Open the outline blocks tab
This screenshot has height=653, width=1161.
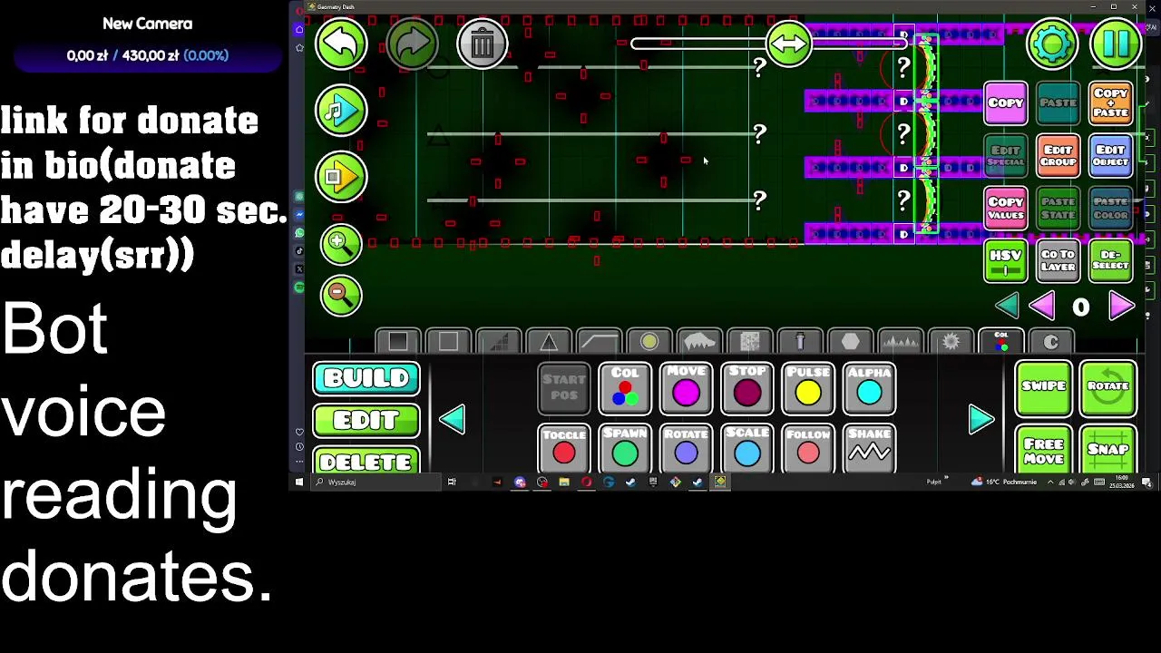click(448, 341)
